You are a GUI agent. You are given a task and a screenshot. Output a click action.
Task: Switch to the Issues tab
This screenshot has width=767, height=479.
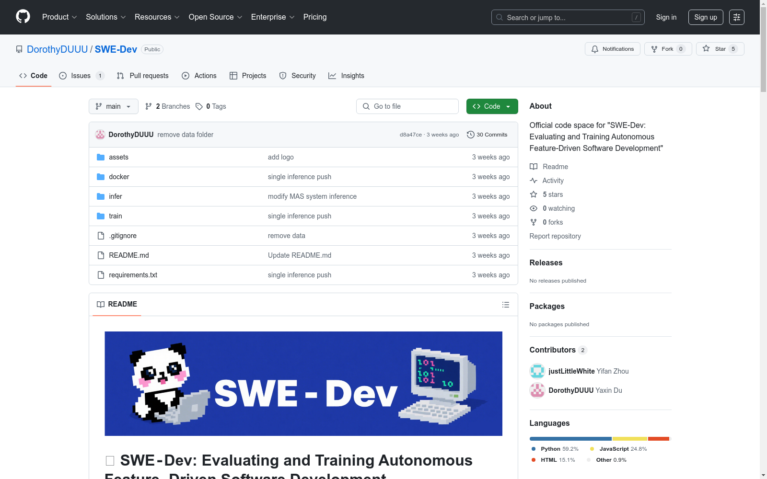point(81,76)
